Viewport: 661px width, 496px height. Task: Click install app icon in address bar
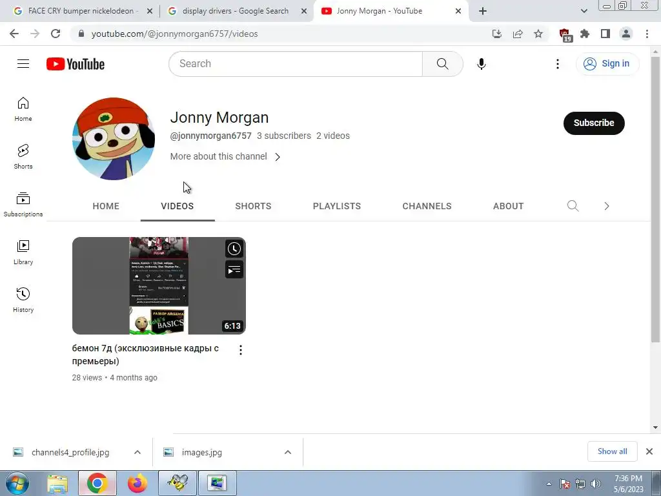[497, 34]
